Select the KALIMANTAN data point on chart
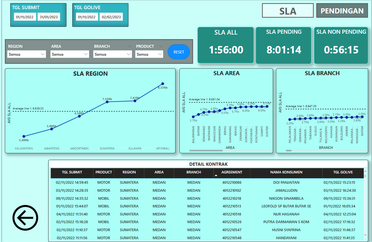372x242 pixels. [x=24, y=136]
